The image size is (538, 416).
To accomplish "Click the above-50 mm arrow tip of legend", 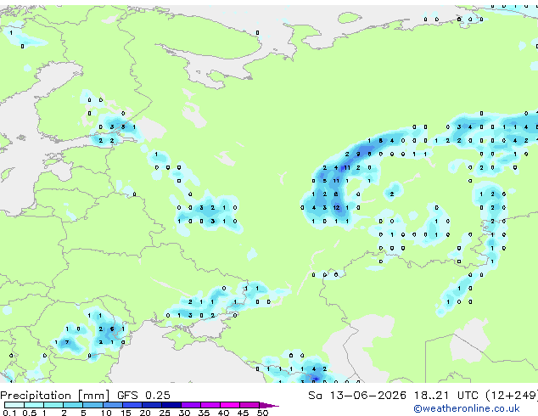I will (x=269, y=405).
